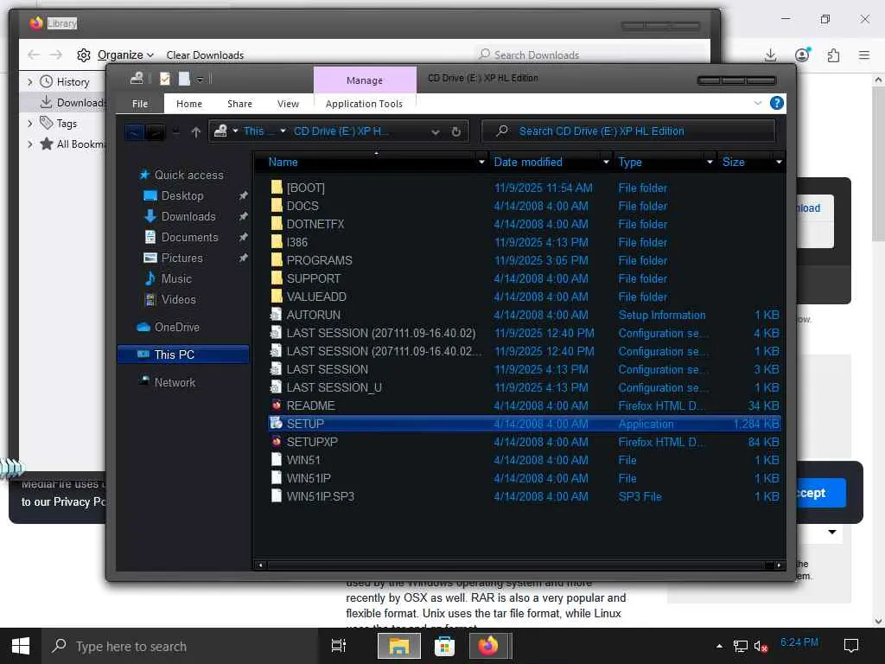Select the SUPPORT folder name
This screenshot has width=885, height=664.
[313, 278]
